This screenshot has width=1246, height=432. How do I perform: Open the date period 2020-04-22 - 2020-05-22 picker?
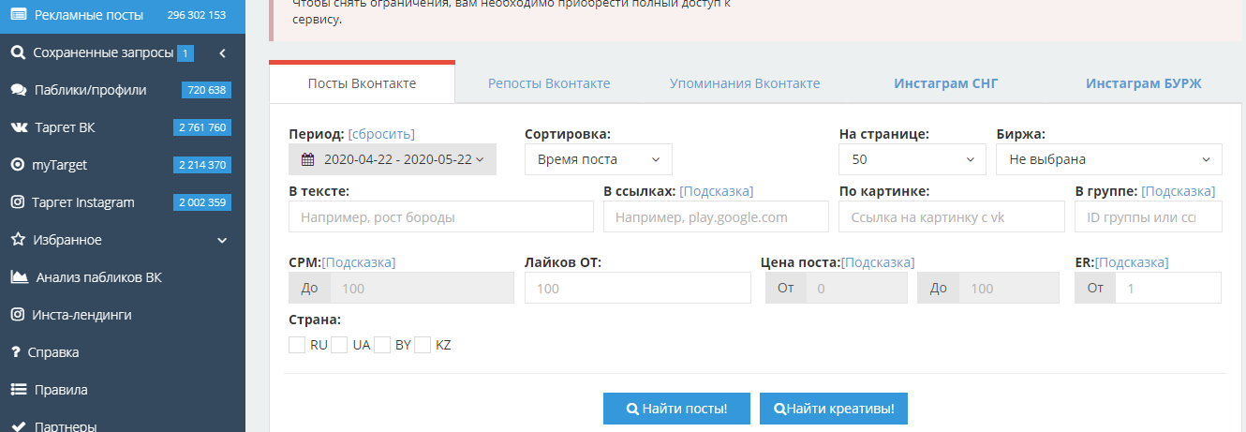point(393,159)
